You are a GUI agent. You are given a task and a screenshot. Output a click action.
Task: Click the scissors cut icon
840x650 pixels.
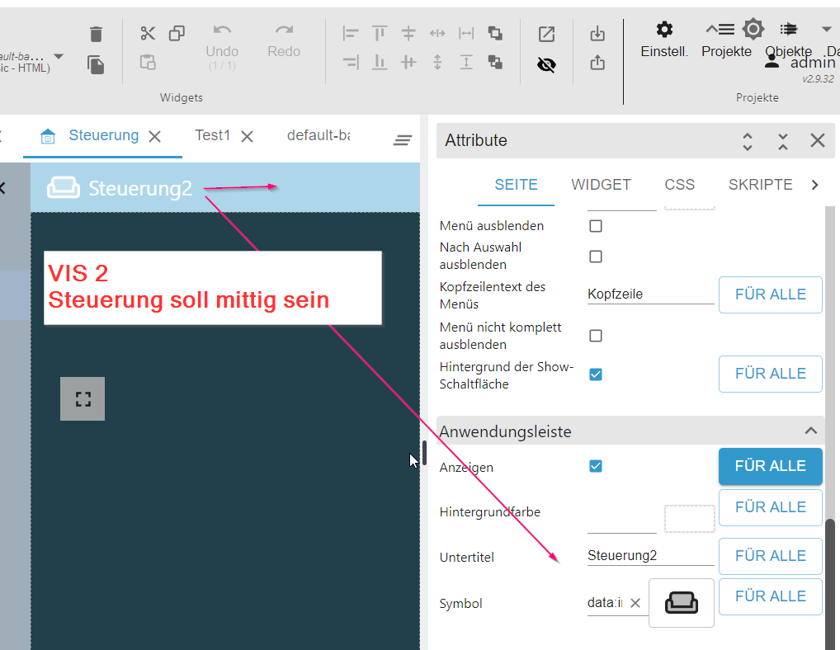click(x=148, y=33)
